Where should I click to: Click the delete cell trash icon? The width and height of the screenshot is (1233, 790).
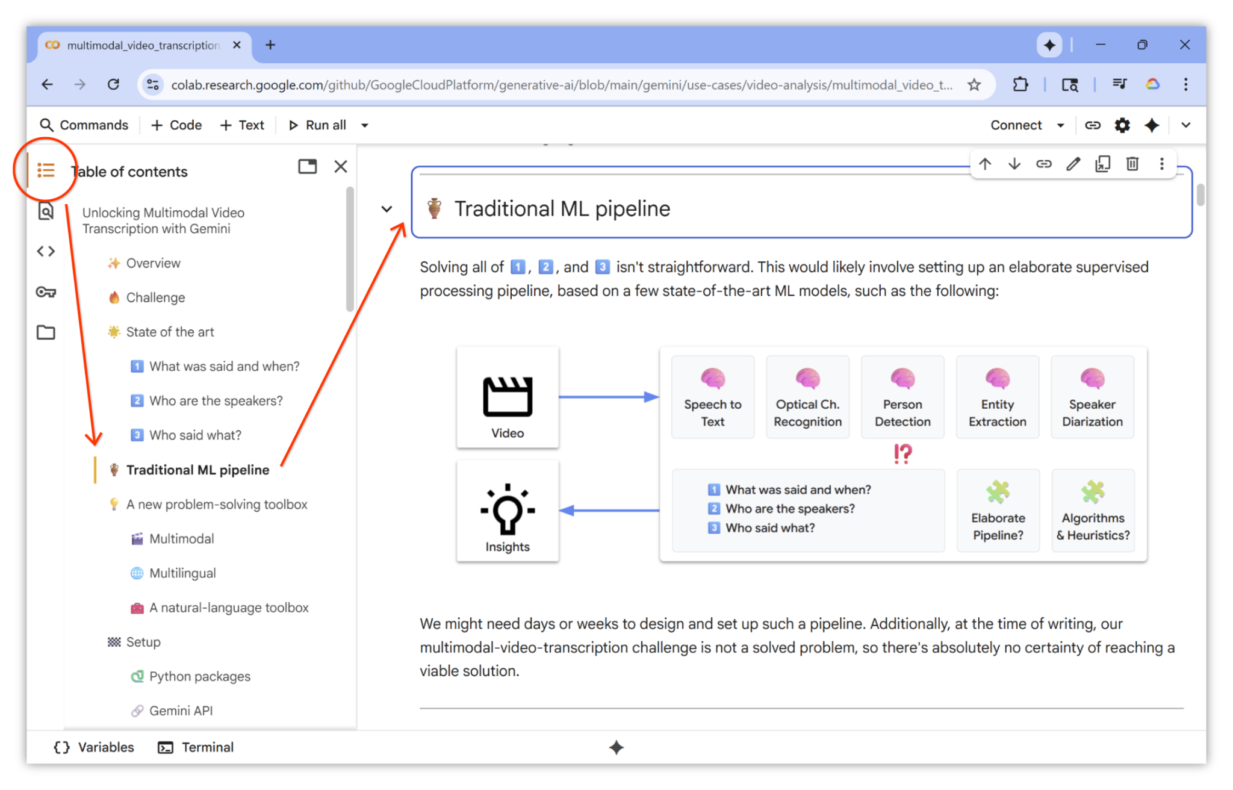pos(1132,164)
